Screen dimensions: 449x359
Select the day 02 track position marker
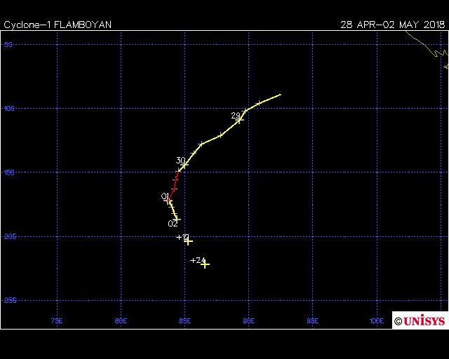tap(177, 219)
